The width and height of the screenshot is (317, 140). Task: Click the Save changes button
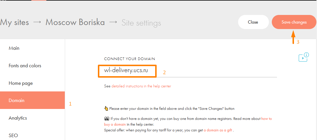[294, 22]
